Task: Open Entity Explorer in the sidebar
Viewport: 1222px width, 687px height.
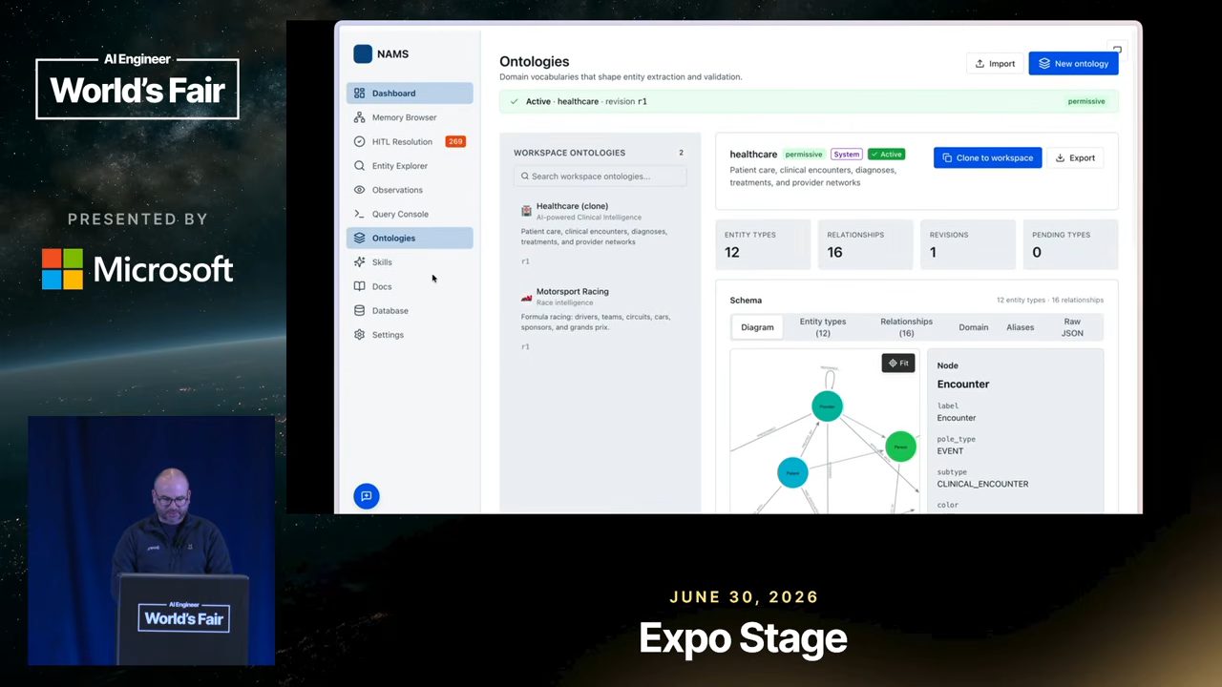Action: [410, 166]
